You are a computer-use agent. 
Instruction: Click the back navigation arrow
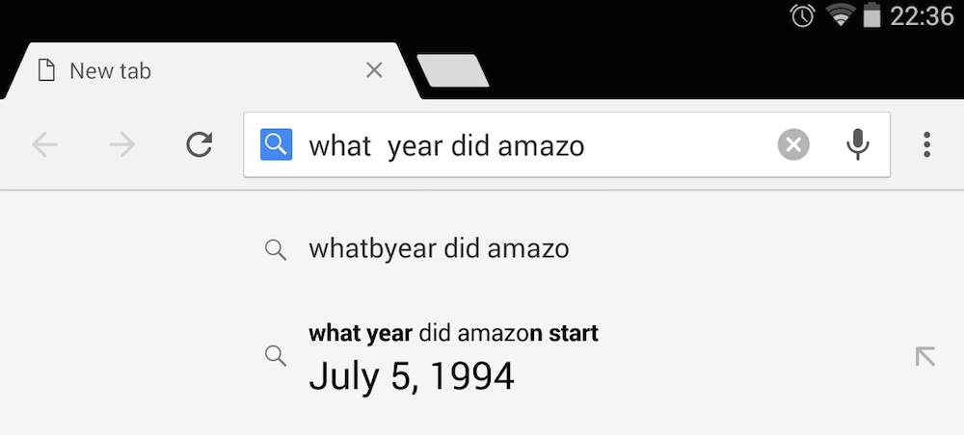point(45,145)
